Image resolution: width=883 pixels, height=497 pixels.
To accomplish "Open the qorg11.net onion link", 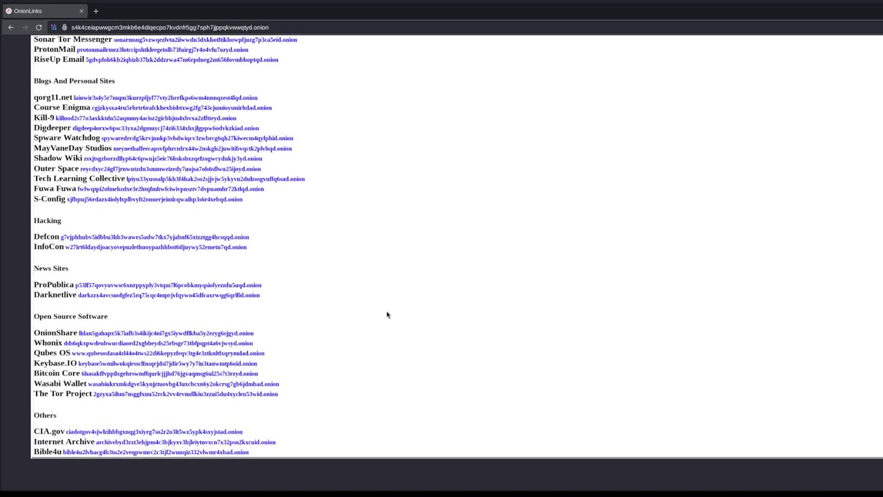I will [166, 98].
